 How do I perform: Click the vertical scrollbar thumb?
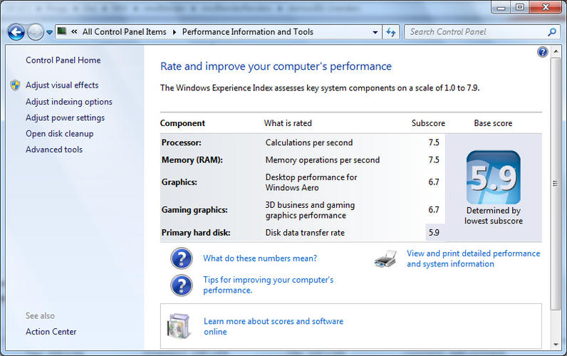556,184
